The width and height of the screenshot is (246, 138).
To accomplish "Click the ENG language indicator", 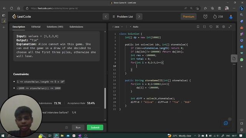I will [228, 136].
